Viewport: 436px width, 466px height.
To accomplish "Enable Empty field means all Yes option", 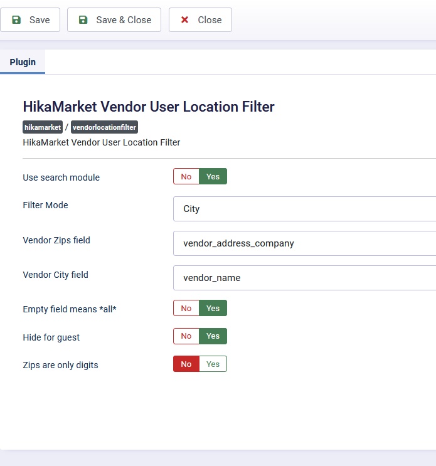I will [x=213, y=309].
